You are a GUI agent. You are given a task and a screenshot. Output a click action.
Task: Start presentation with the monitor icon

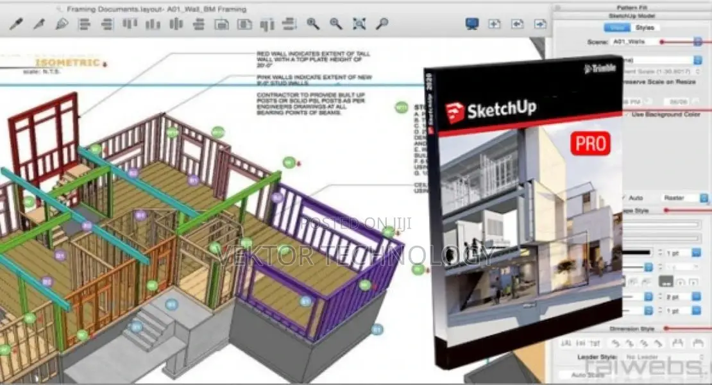click(472, 24)
